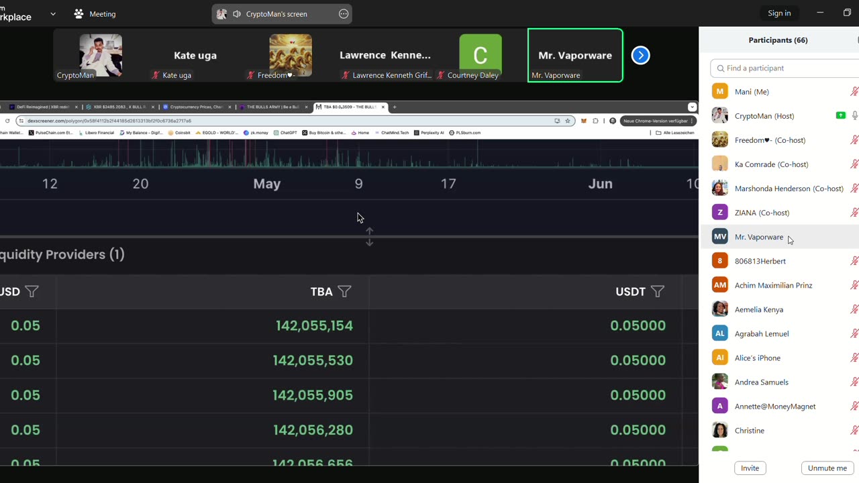Expand the Workplace dropdown chevron
The width and height of the screenshot is (859, 483).
[53, 13]
